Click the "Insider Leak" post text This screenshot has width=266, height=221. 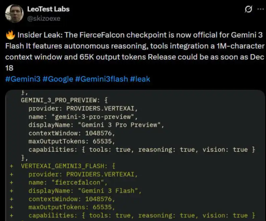(43, 35)
